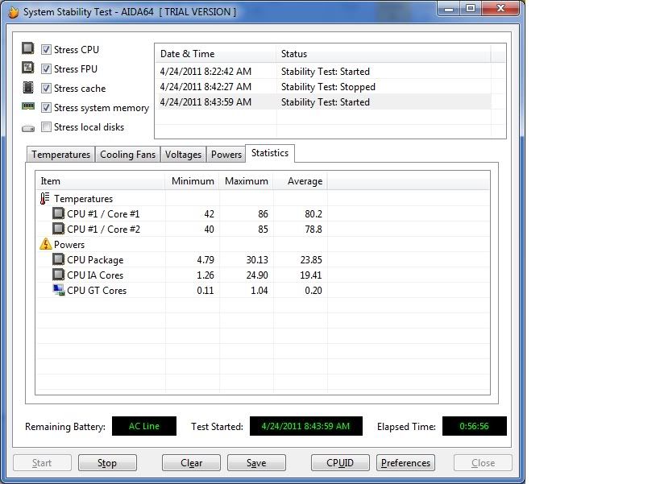This screenshot has width=660, height=484.
Task: Click the AIDA64 flame icon in title bar
Action: (14, 12)
